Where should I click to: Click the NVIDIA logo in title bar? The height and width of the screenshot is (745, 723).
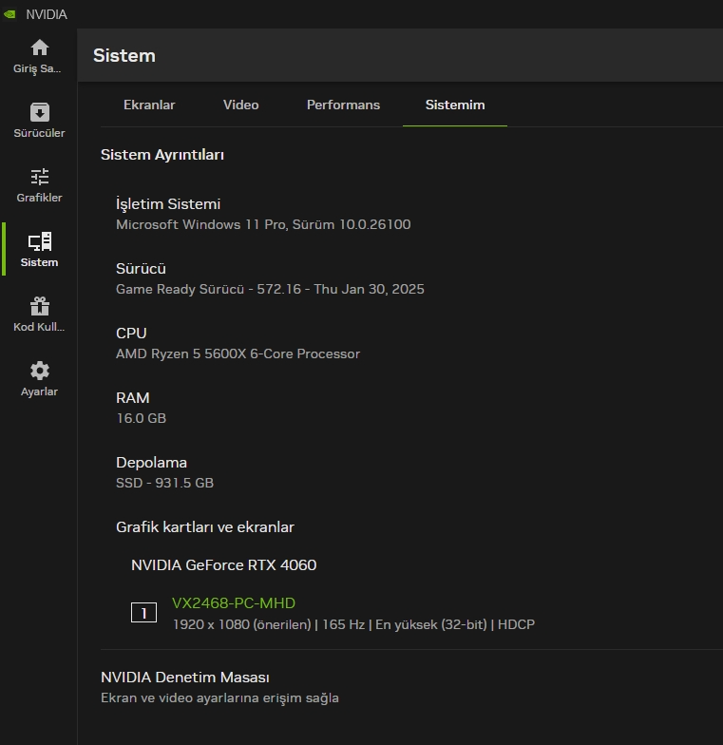click(x=10, y=14)
